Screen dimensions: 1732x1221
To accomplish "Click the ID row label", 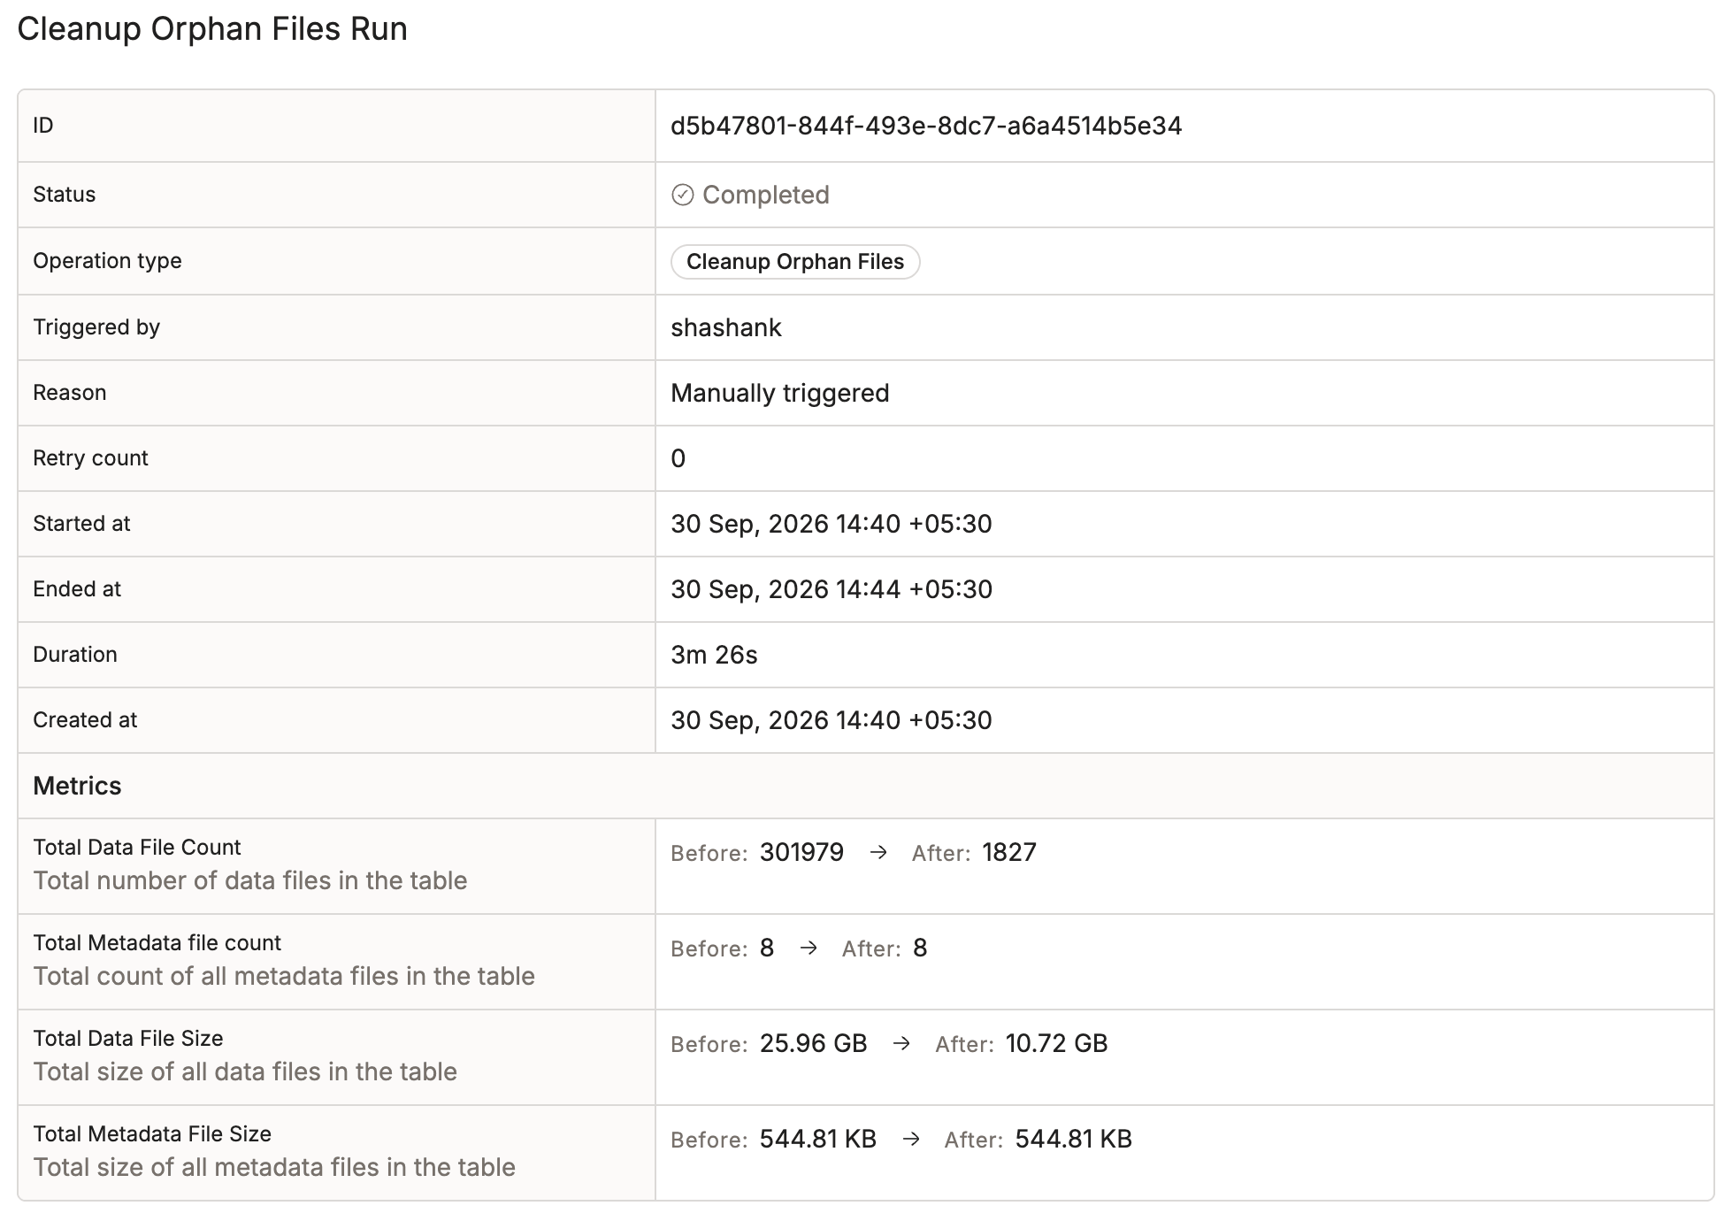I will 43,126.
